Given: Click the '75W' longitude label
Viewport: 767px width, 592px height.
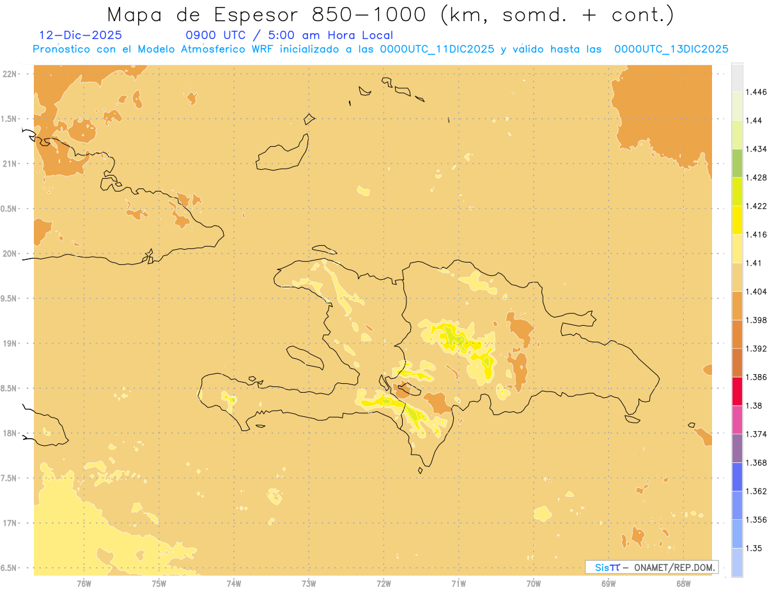Looking at the screenshot, I should [159, 584].
